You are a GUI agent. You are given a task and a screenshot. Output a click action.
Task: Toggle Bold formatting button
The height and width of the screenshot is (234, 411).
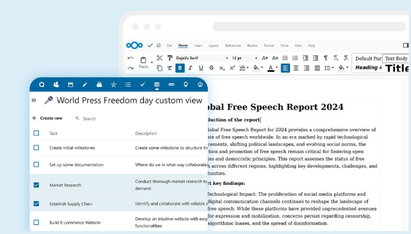[x=180, y=68]
